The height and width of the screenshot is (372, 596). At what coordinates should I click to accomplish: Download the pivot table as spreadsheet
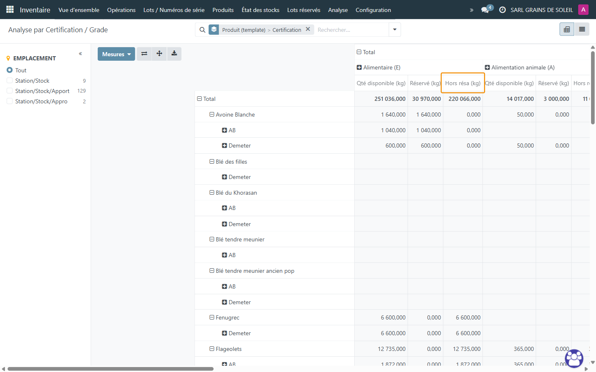[x=174, y=54]
